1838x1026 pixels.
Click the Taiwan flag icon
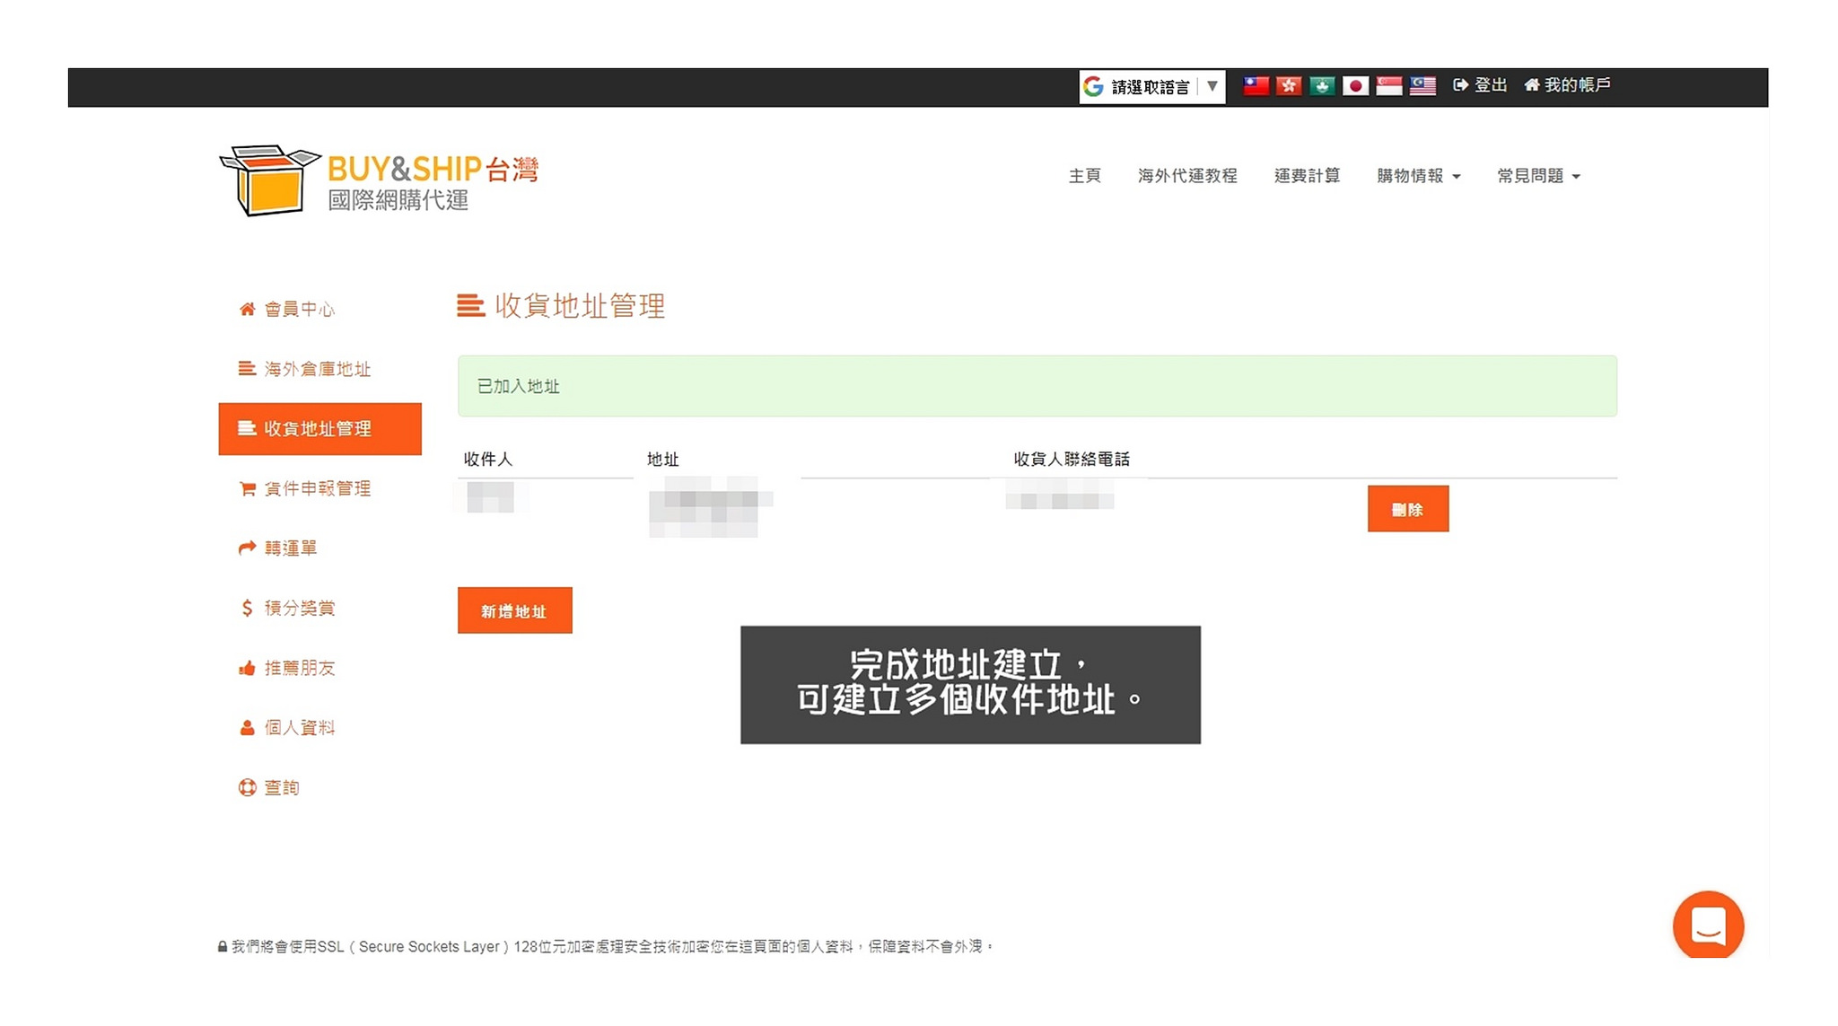click(x=1255, y=85)
